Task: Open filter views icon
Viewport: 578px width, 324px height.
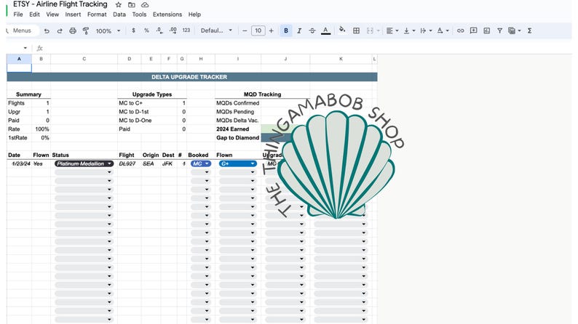Action: coord(514,31)
